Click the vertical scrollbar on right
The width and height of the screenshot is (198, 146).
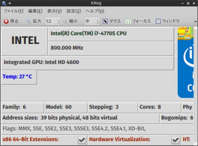pyautogui.click(x=195, y=86)
